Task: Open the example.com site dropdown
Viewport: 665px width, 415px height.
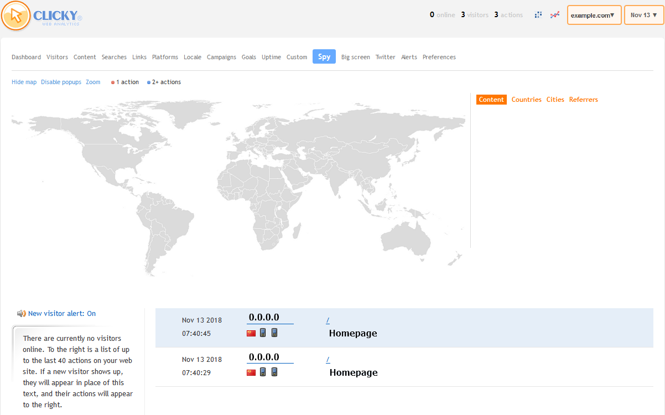Action: click(594, 15)
